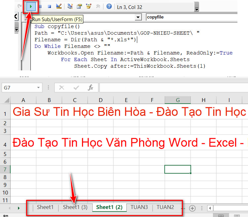
Task: Switch to Sheet1 tab
Action: click(45, 207)
